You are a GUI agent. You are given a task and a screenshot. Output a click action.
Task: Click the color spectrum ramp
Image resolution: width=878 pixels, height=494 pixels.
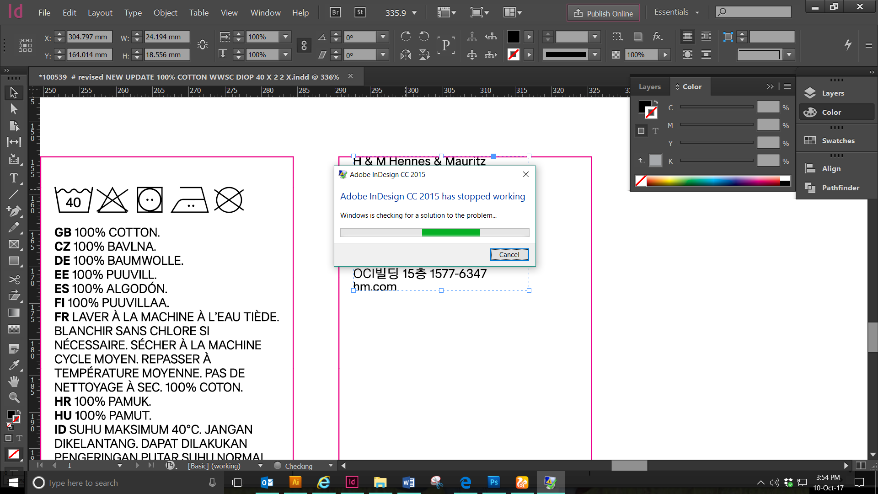[x=713, y=181]
